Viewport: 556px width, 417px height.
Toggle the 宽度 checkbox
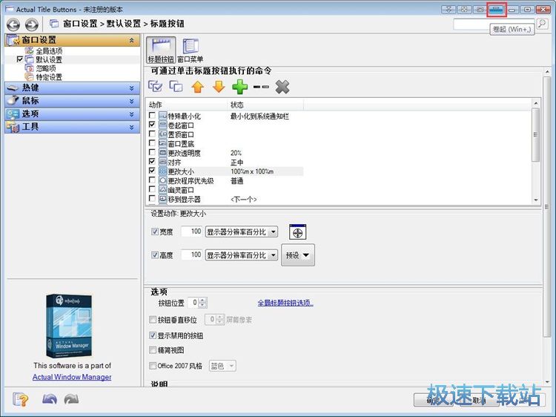coord(155,232)
